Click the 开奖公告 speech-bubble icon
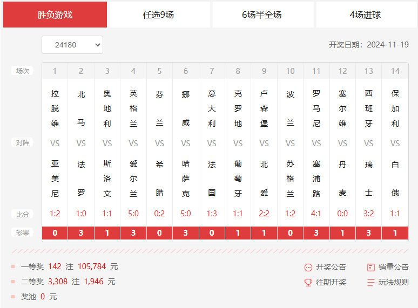Image resolution: width=418 pixels, height=308 pixels. point(308,267)
